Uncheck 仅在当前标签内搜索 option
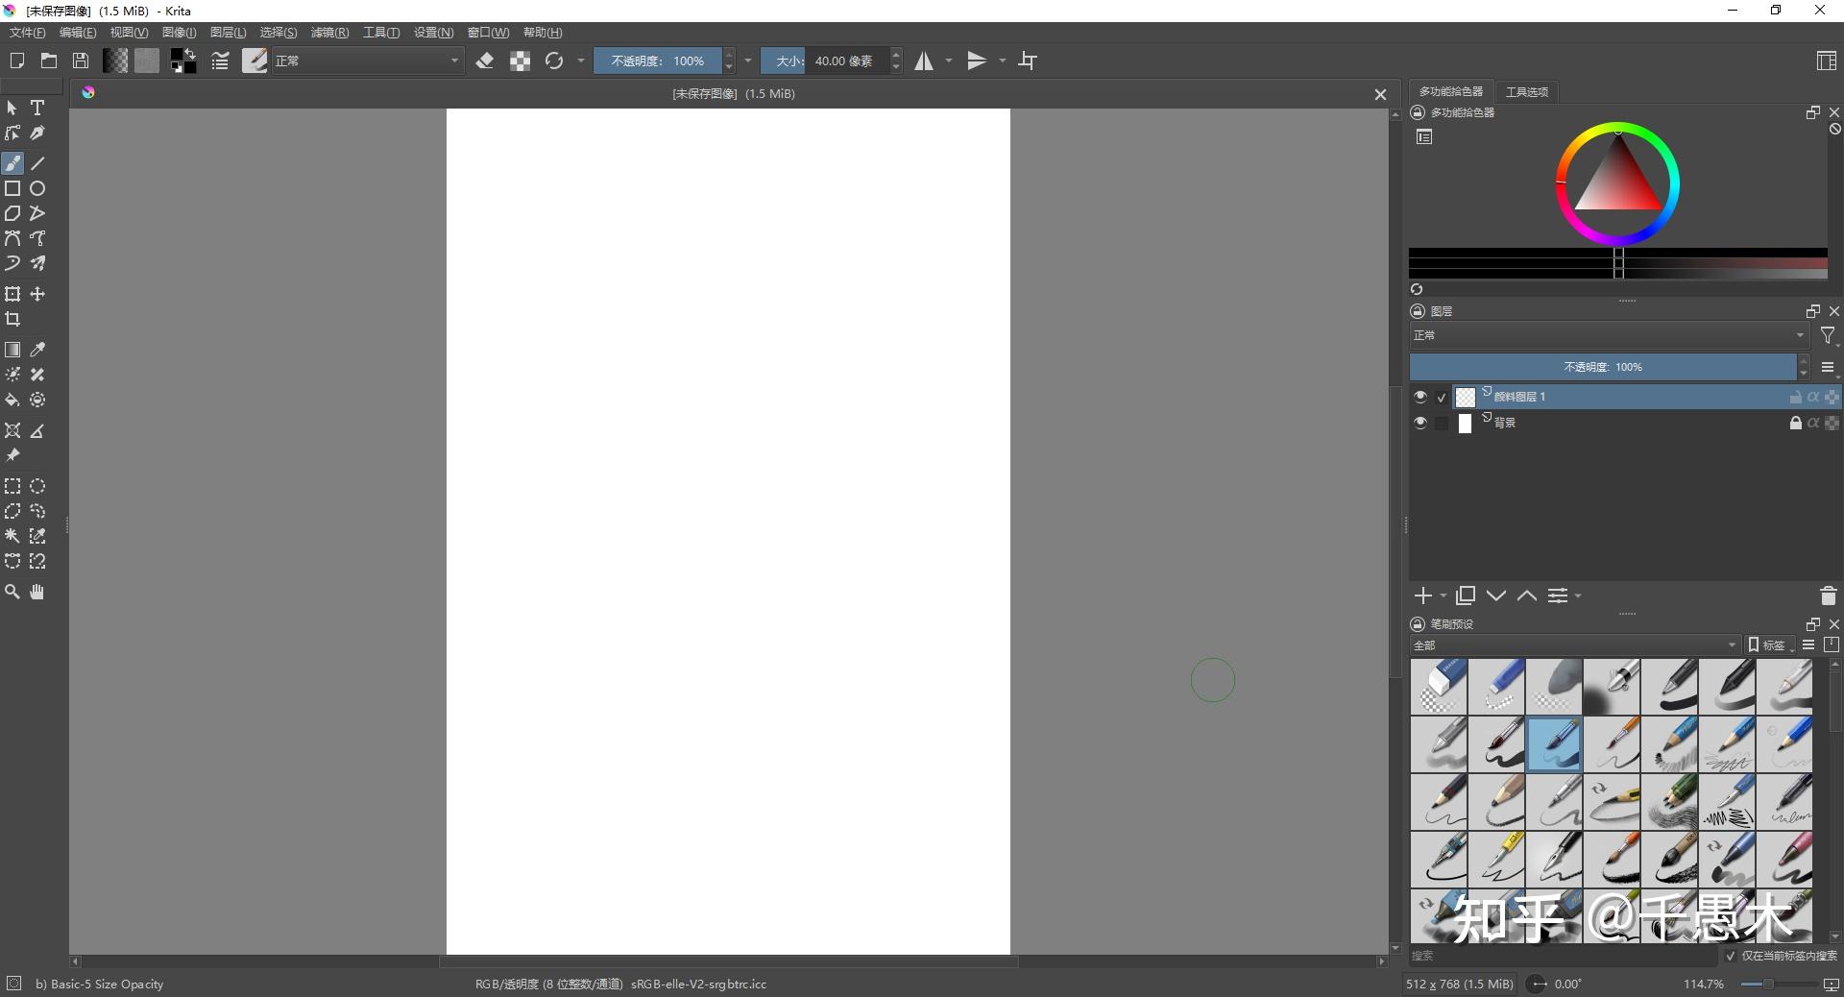The image size is (1844, 997). click(x=1731, y=957)
